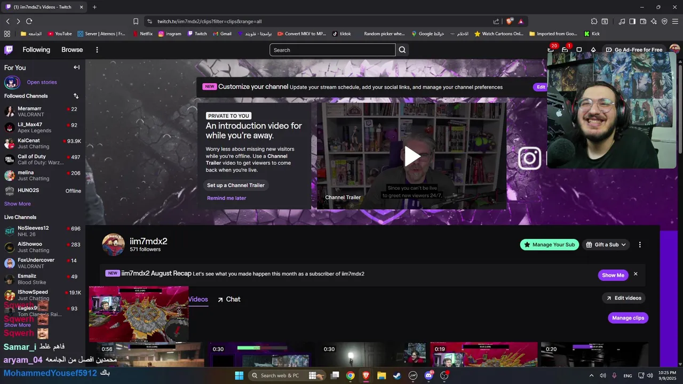This screenshot has width=683, height=384.
Task: Open the channel's three-dot options menu
Action: coord(640,245)
